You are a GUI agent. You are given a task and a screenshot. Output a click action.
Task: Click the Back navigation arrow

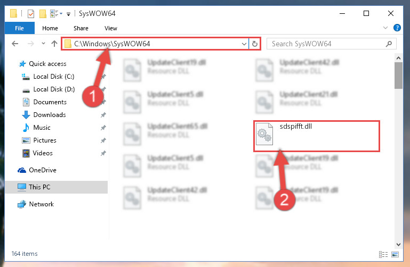point(15,44)
